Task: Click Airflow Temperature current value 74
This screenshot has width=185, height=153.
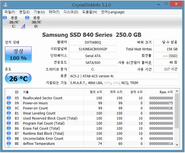Action: (100, 143)
